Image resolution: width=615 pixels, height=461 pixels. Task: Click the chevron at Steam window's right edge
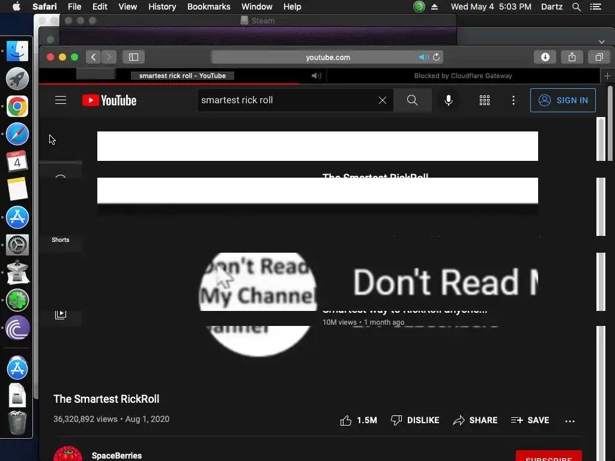601,41
